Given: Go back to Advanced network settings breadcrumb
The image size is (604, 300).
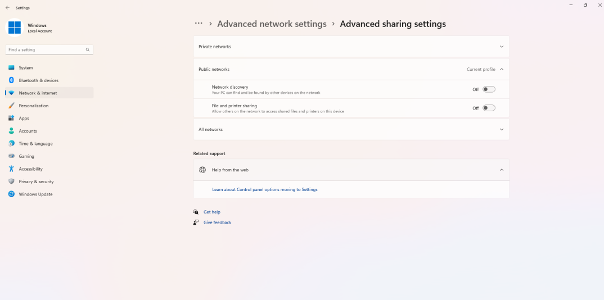Looking at the screenshot, I should coord(272,24).
